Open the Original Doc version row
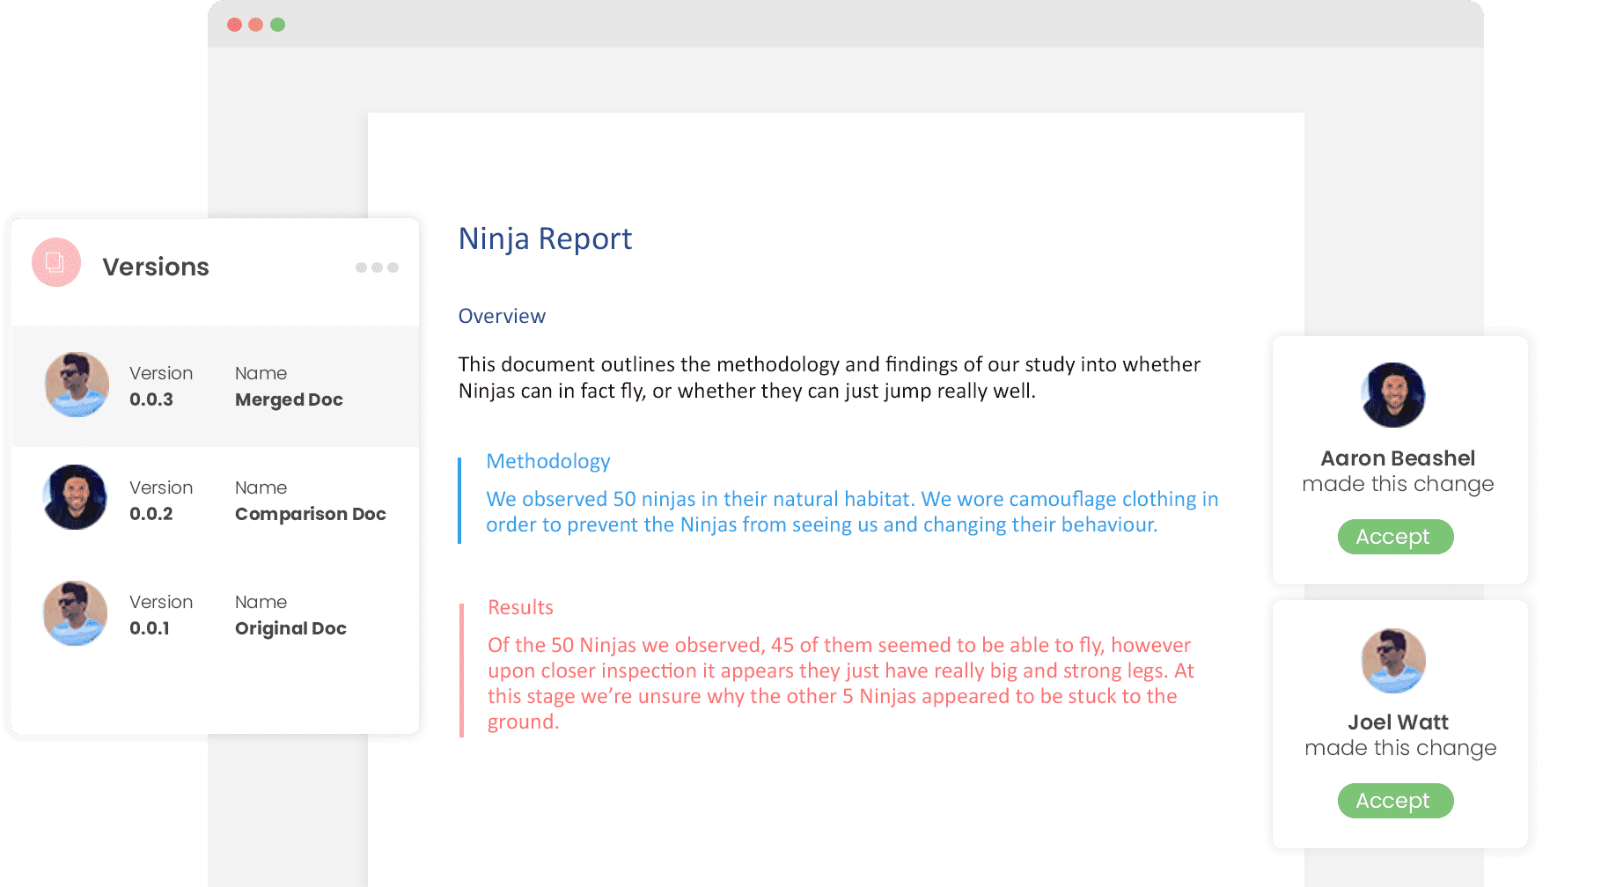This screenshot has height=887, width=1616. click(x=216, y=615)
